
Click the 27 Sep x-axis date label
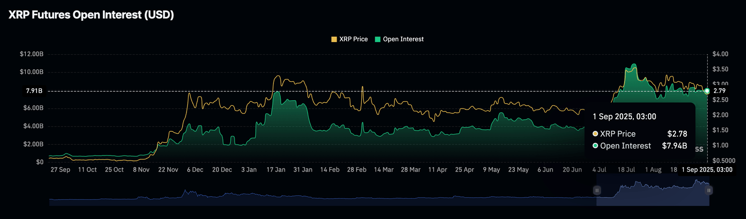[61, 170]
